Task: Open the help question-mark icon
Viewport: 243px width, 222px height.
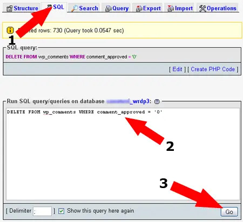Action: pos(157,102)
